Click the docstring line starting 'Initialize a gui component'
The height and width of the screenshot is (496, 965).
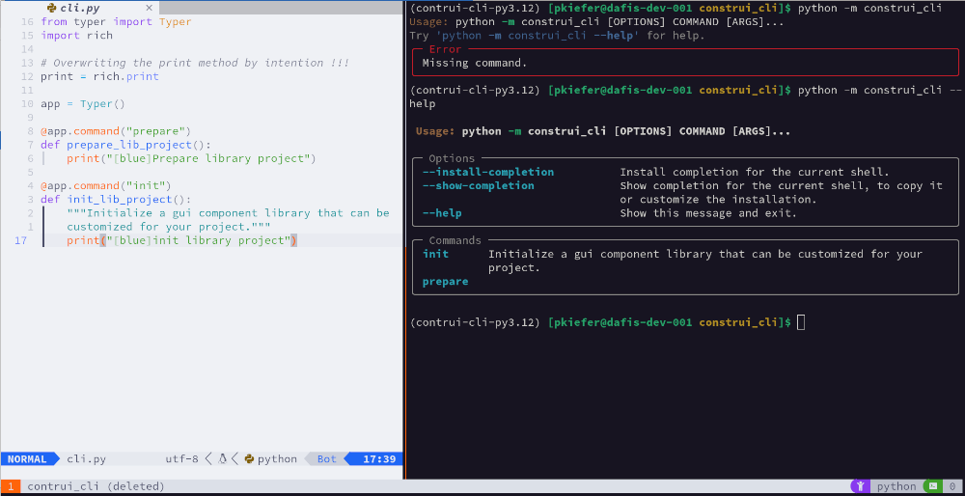click(x=229, y=213)
